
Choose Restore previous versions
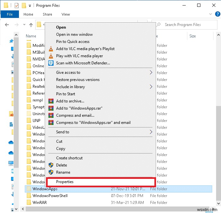78,80
